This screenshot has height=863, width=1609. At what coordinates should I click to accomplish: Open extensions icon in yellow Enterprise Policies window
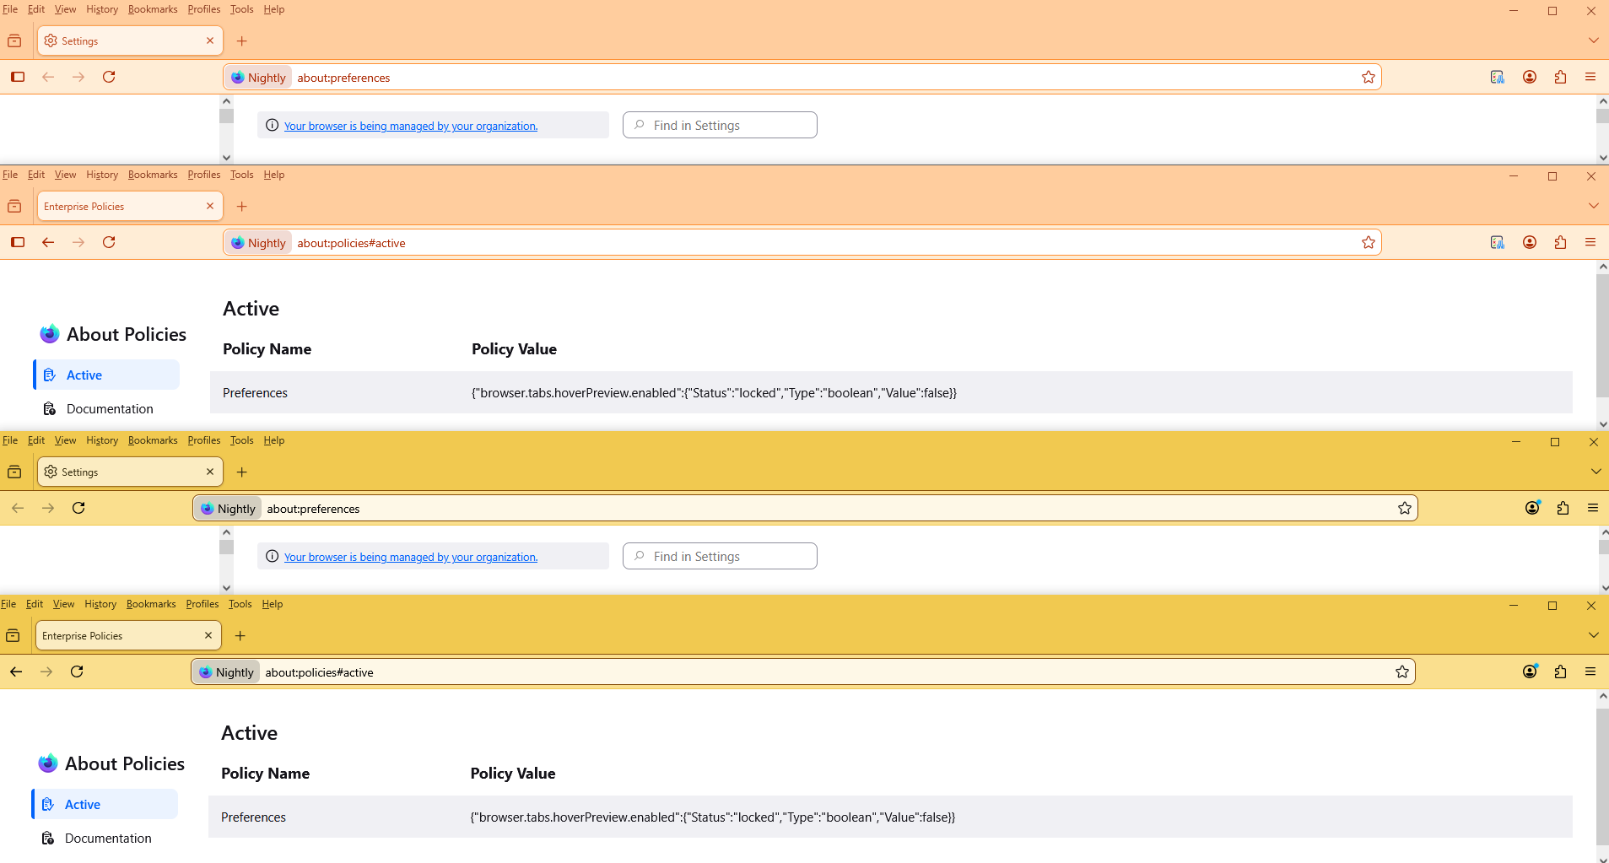point(1560,672)
